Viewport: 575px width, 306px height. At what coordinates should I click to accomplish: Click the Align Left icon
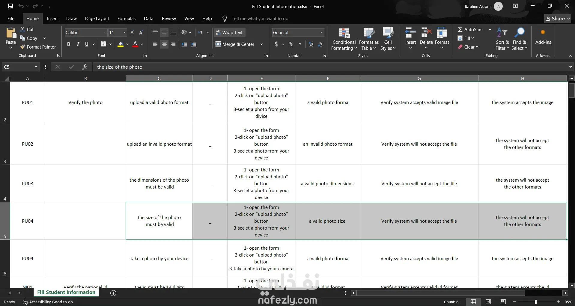click(x=155, y=44)
